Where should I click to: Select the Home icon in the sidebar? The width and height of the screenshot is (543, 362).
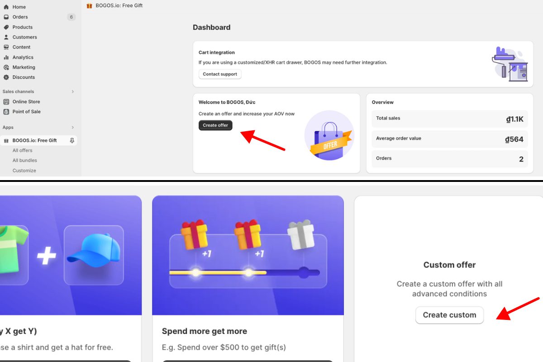click(5, 7)
